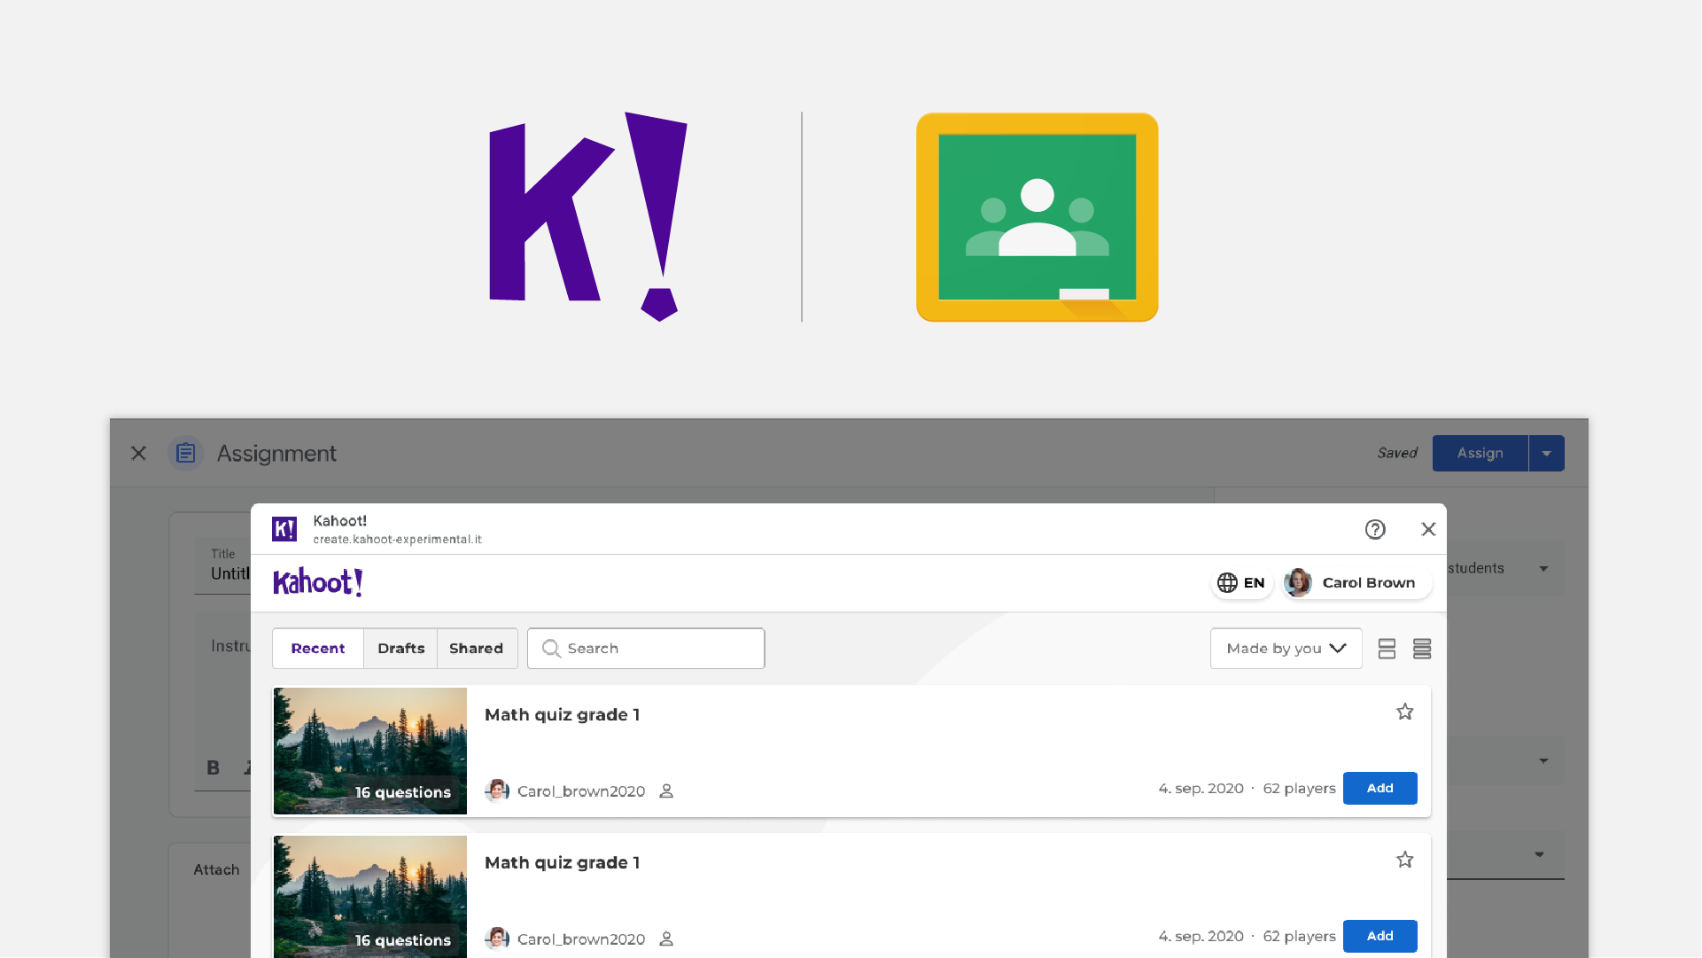Viewport: 1702px width, 958px height.
Task: Click the creator avatar in second quiz card
Action: pyautogui.click(x=497, y=939)
